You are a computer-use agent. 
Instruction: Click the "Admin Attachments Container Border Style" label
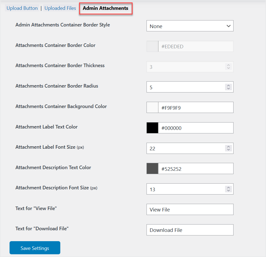62,25
